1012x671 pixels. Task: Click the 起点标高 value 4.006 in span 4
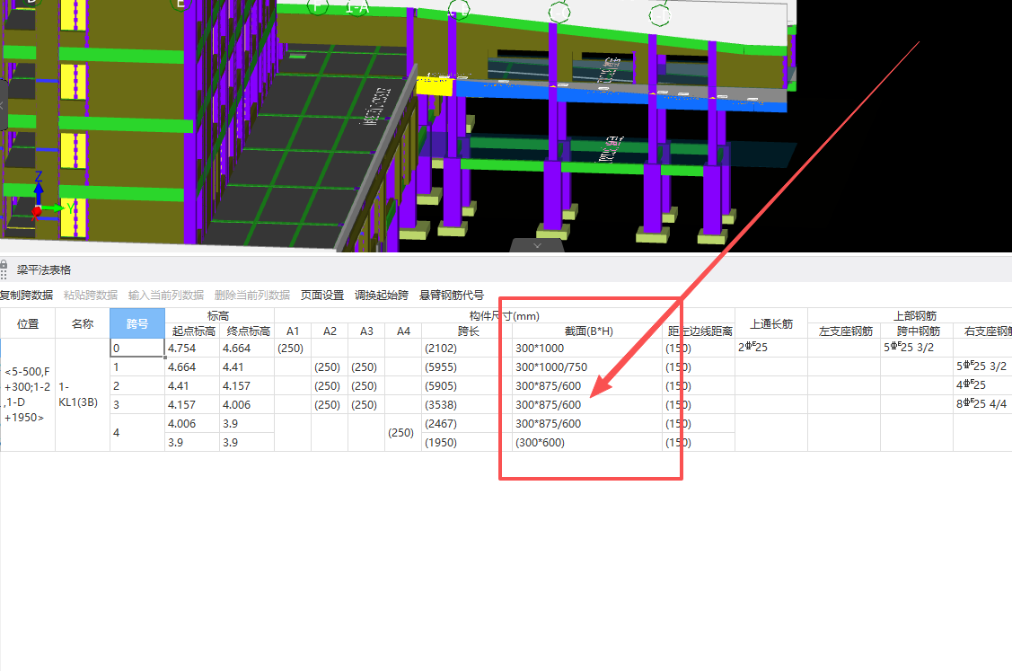192,424
